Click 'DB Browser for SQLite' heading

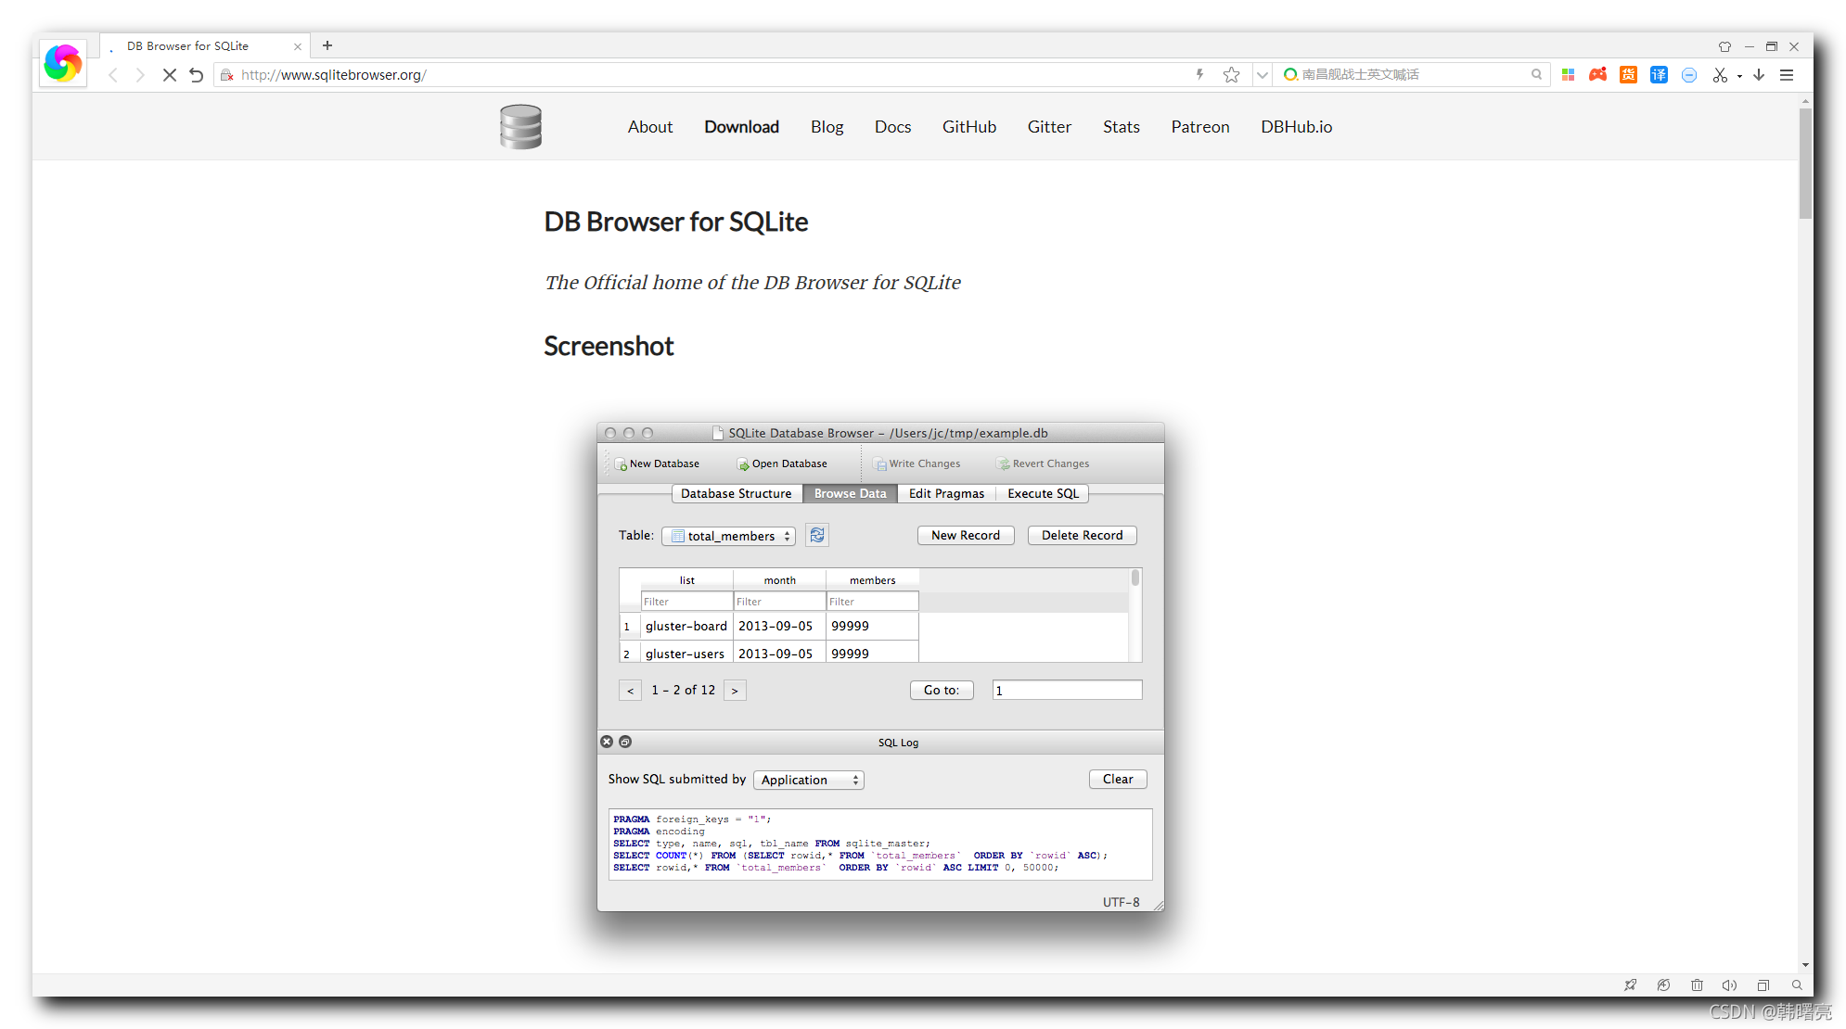tap(676, 222)
